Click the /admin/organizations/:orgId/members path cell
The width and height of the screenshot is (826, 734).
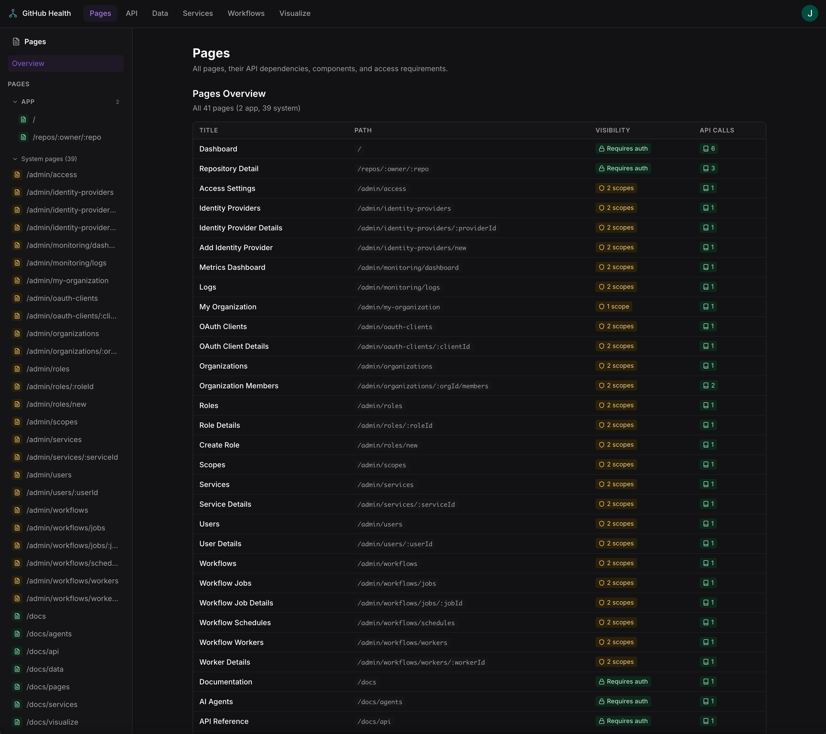(423, 386)
